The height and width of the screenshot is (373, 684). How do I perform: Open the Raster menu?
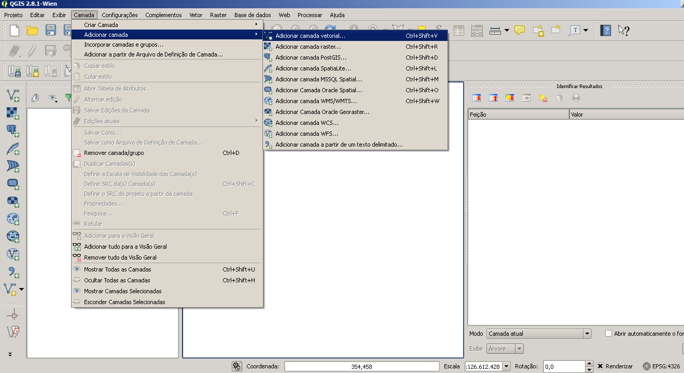point(218,15)
